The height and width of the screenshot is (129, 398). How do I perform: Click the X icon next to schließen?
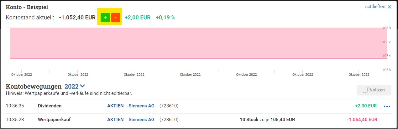coord(390,7)
